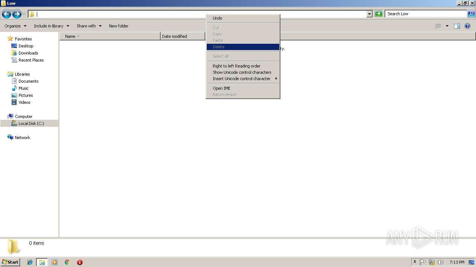Image resolution: width=476 pixels, height=267 pixels.
Task: Select Favorites in navigation pane
Action: pyautogui.click(x=23, y=39)
